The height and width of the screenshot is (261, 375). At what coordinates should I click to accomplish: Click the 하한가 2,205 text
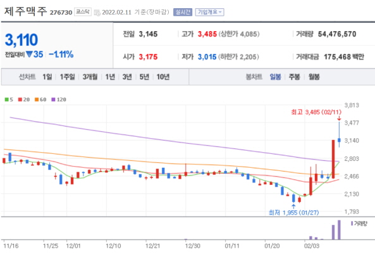[238, 57]
